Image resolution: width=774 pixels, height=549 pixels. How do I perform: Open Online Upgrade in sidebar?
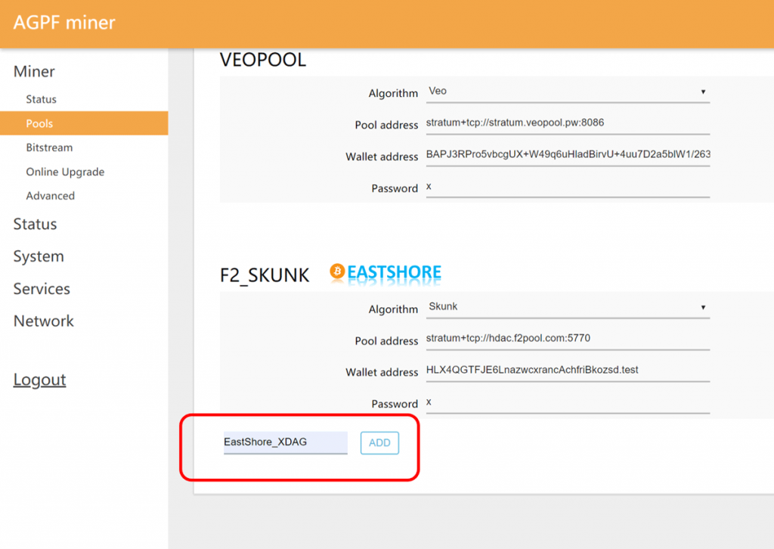click(x=65, y=172)
